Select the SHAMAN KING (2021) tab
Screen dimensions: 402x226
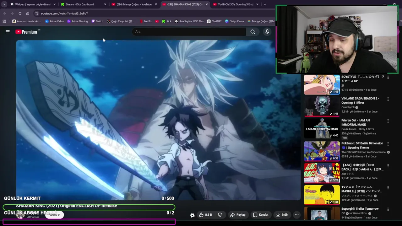click(185, 4)
